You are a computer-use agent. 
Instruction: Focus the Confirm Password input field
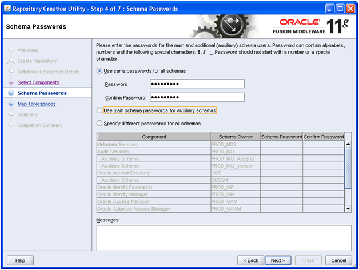pos(197,97)
